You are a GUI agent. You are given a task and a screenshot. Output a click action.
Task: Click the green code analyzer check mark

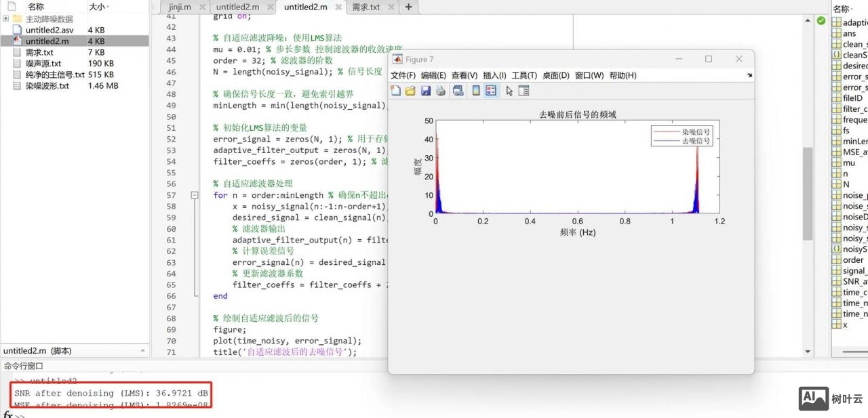(821, 21)
